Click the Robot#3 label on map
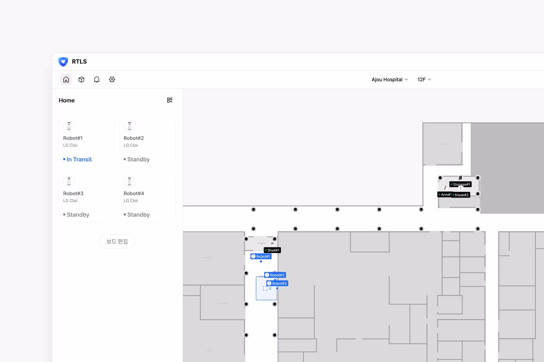This screenshot has width=544, height=362. (277, 284)
